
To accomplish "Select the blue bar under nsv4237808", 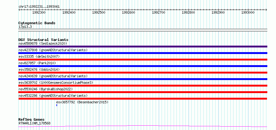I will click(143, 53).
